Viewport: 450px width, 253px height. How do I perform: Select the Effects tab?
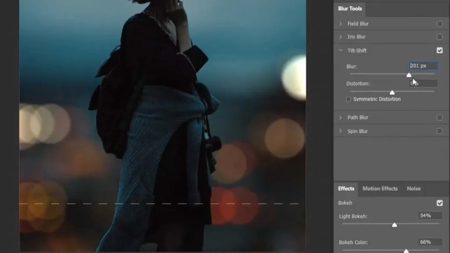[346, 188]
